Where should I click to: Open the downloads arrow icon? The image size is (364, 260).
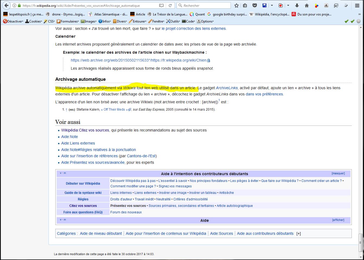point(297,5)
